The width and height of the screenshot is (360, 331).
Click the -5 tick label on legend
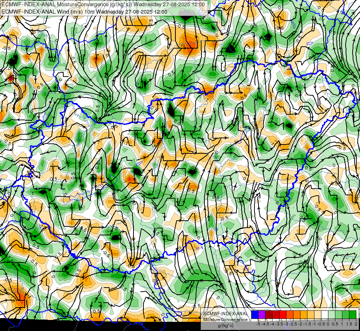pos(258,324)
